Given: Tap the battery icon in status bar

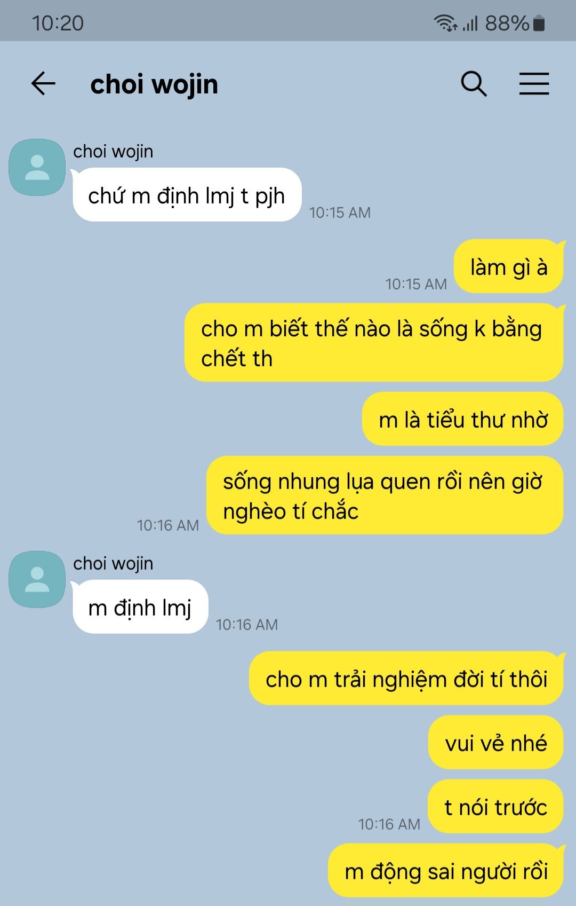Looking at the screenshot, I should click(539, 23).
